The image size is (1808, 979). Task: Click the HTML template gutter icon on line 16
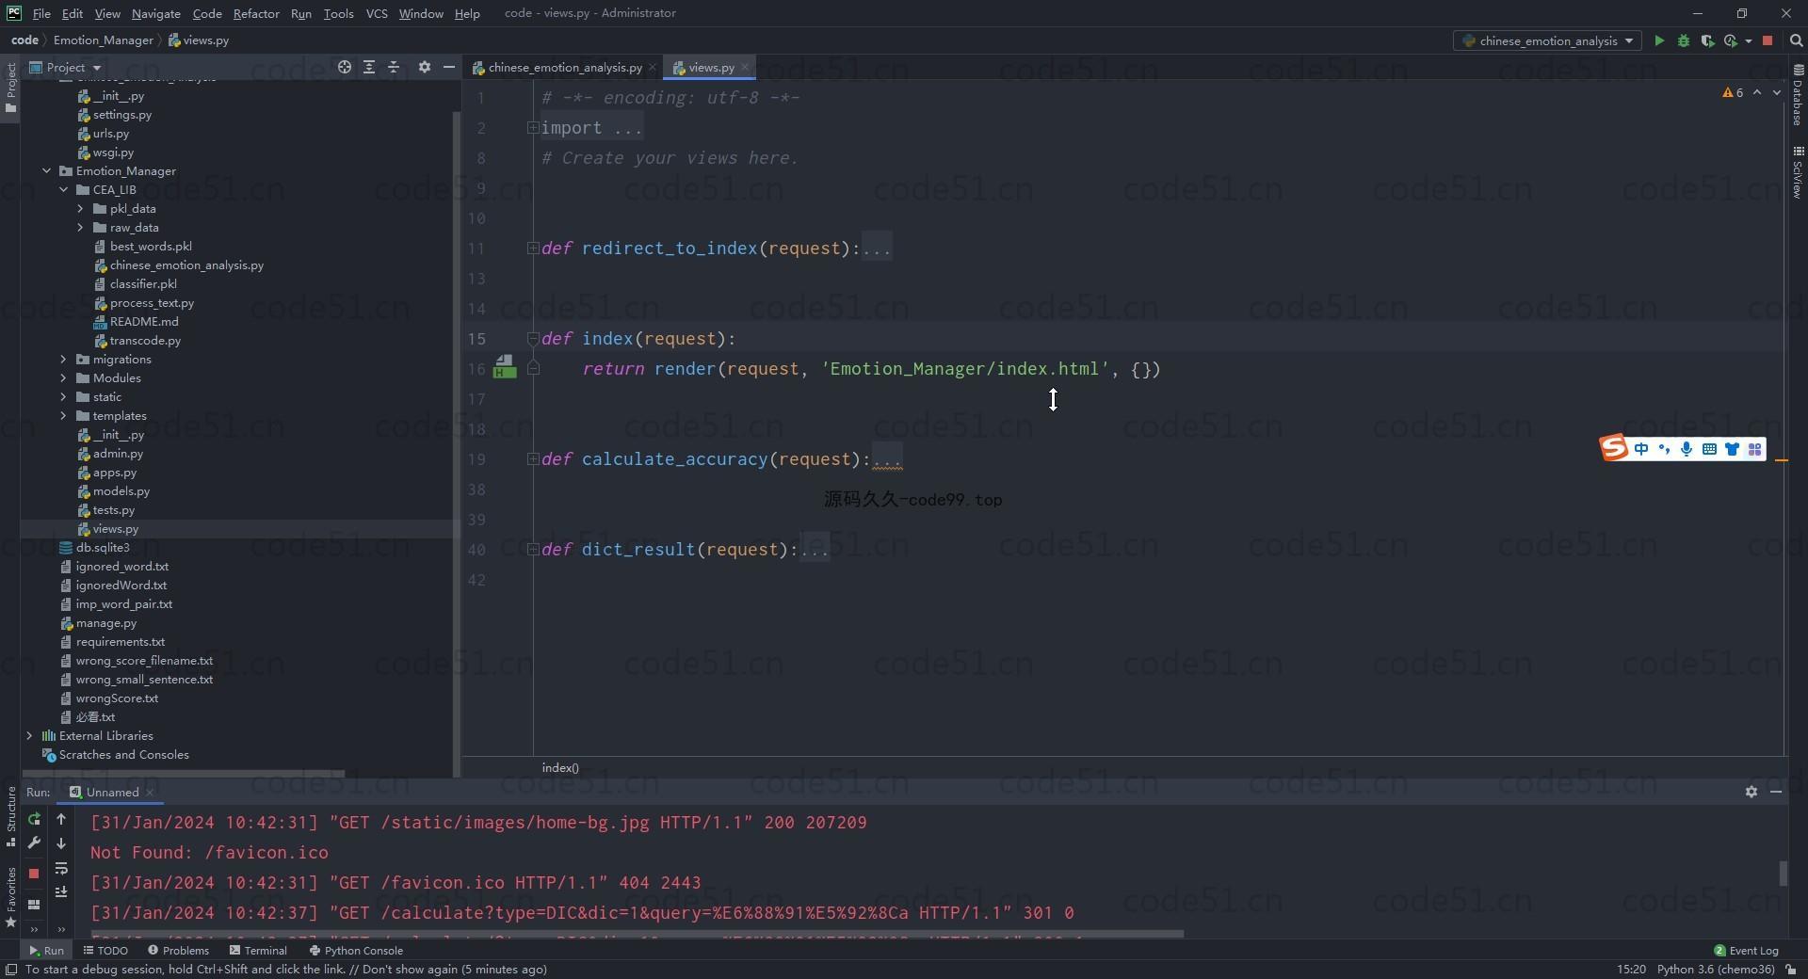[505, 366]
